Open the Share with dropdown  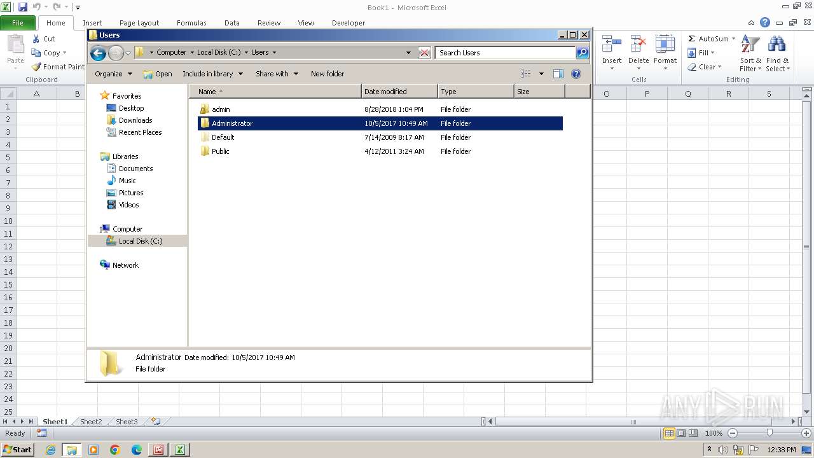277,74
